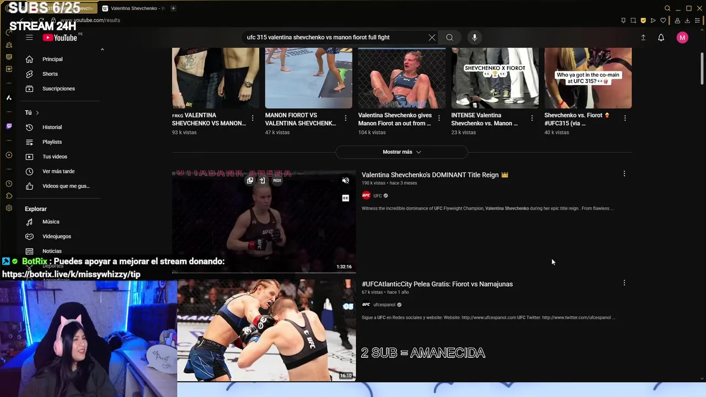Viewport: 706px width, 397px height.
Task: Expand shorts shelf with Mostrar más
Action: pyautogui.click(x=402, y=152)
